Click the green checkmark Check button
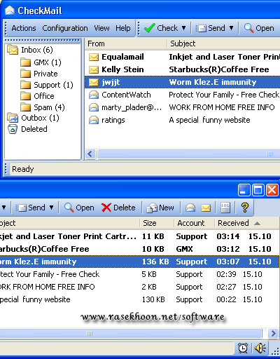The image size is (280, 359). pos(161,28)
